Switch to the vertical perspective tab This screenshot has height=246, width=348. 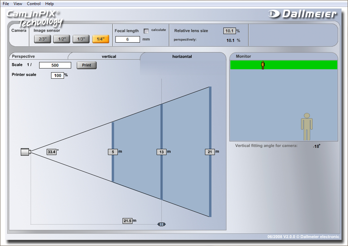pyautogui.click(x=109, y=57)
